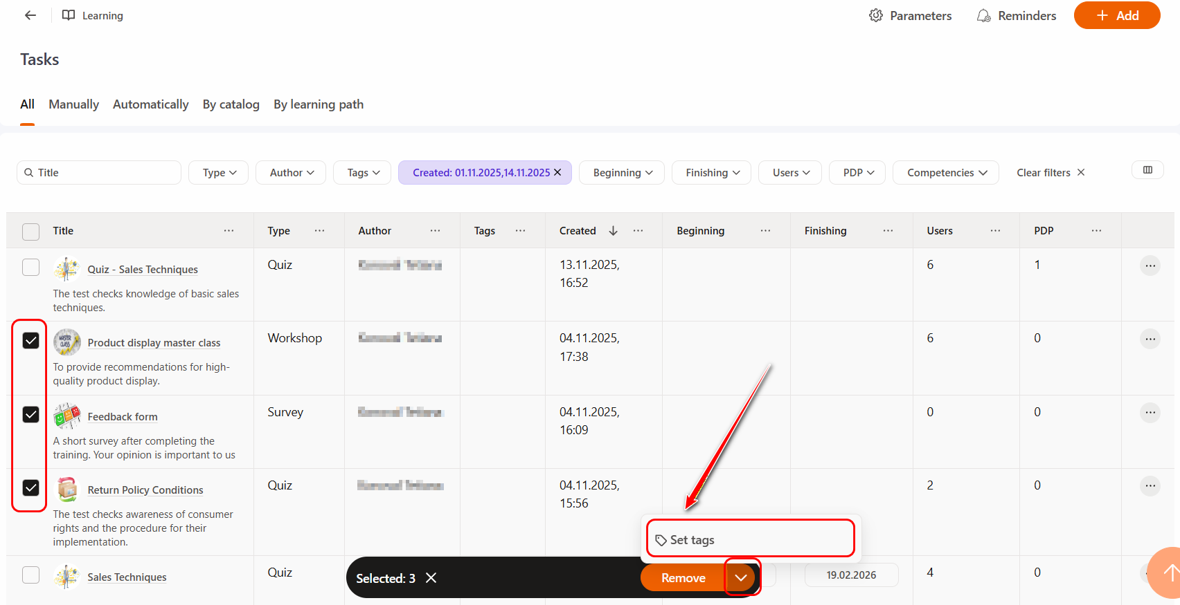
Task: Toggle the select-all checkbox in header
Action: [x=31, y=231]
